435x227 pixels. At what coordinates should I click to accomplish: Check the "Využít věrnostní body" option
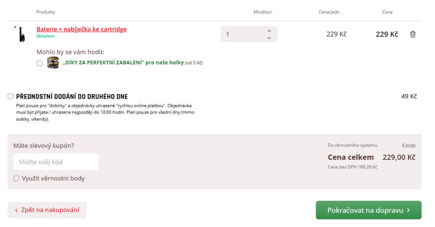click(16, 178)
